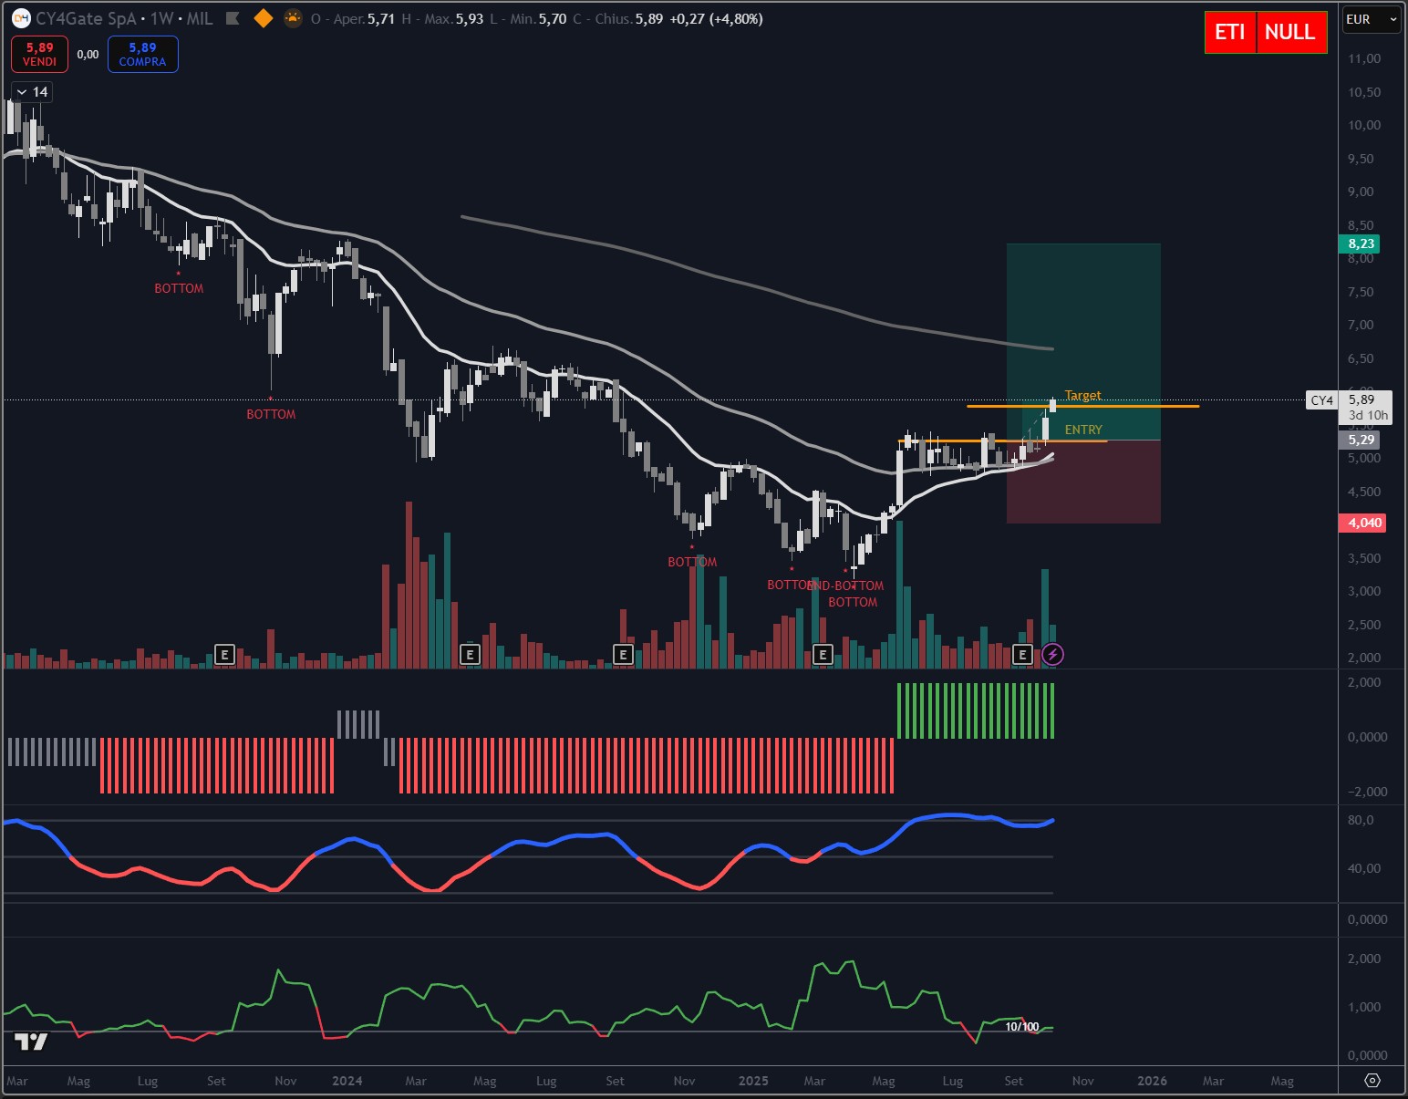Click the red NULL label box

pos(1289,33)
